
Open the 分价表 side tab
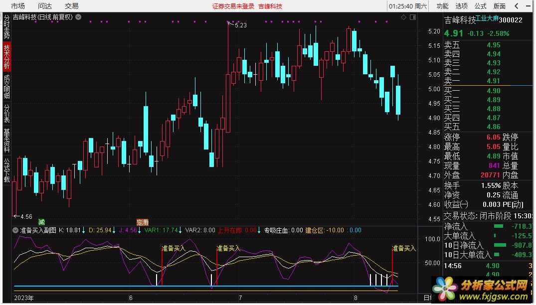(x=7, y=114)
